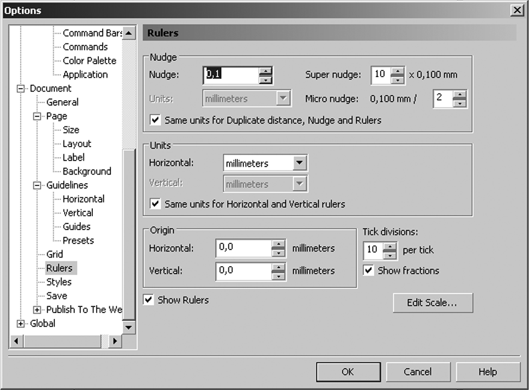Toggle Same units for Duplicate distance checkbox
Image resolution: width=529 pixels, height=390 pixels.
coord(155,120)
